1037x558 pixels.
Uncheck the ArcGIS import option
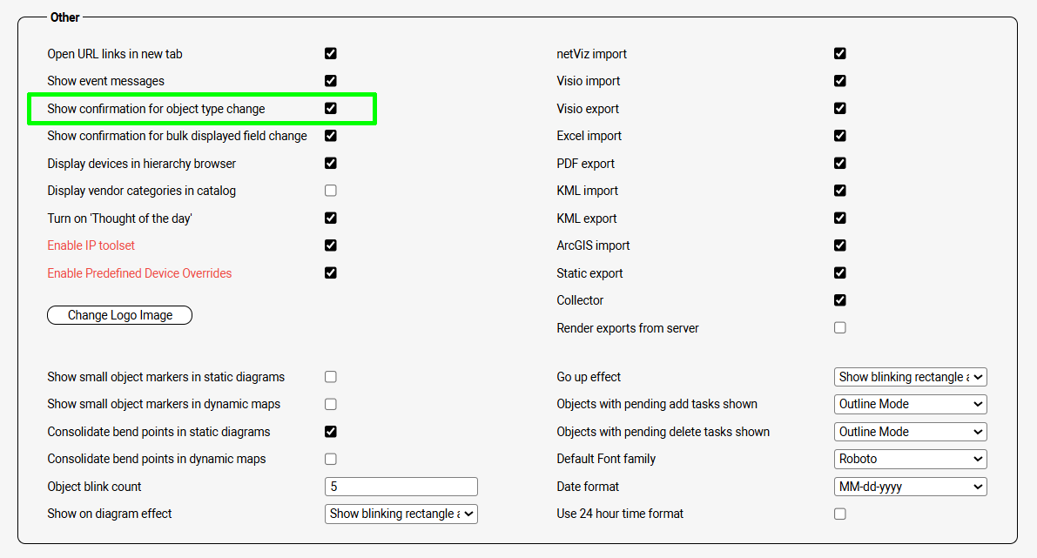point(840,245)
